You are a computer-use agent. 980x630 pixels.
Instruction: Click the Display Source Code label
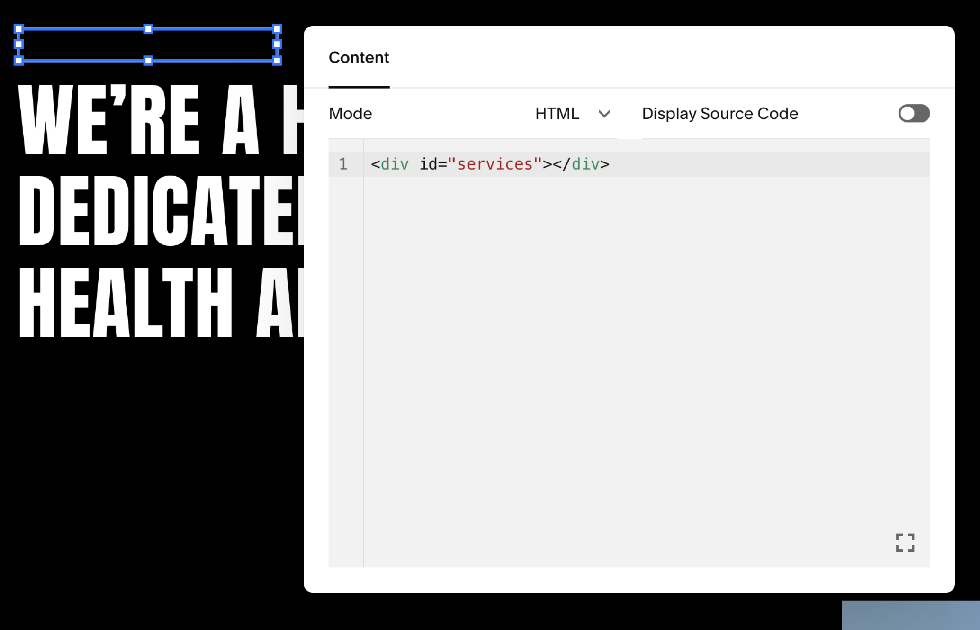coord(719,114)
